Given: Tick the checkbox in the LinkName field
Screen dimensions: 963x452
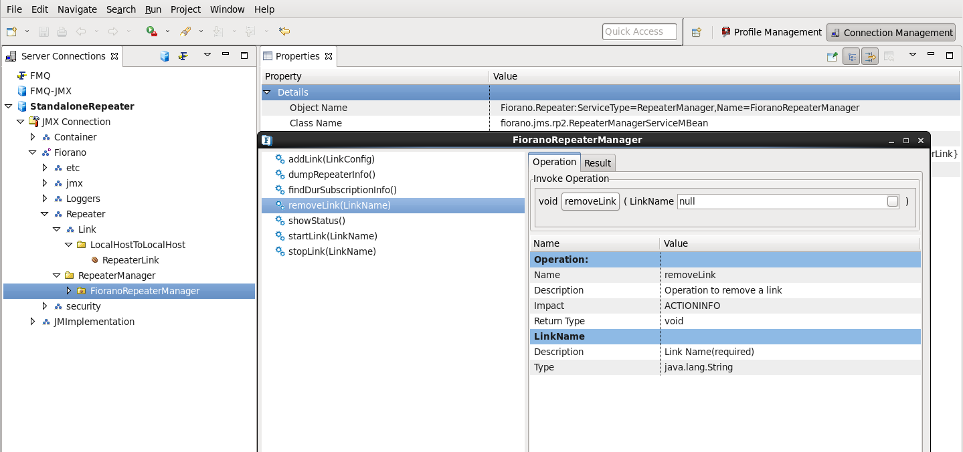Looking at the screenshot, I should click(892, 201).
